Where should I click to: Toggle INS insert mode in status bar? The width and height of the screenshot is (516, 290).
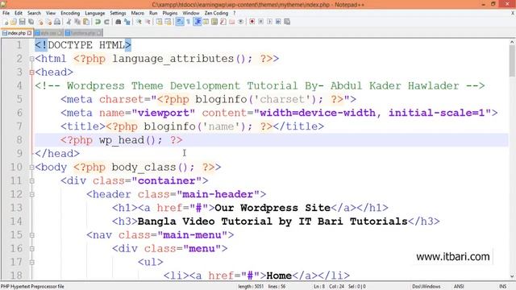[502, 287]
